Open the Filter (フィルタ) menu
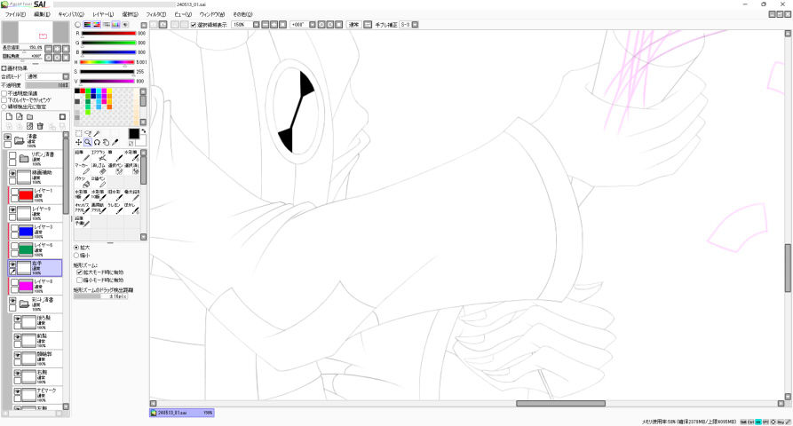 point(155,15)
